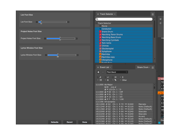Open the Pitch Bend event type dropdown
The width and height of the screenshot is (180, 135).
pyautogui.click(x=117, y=72)
